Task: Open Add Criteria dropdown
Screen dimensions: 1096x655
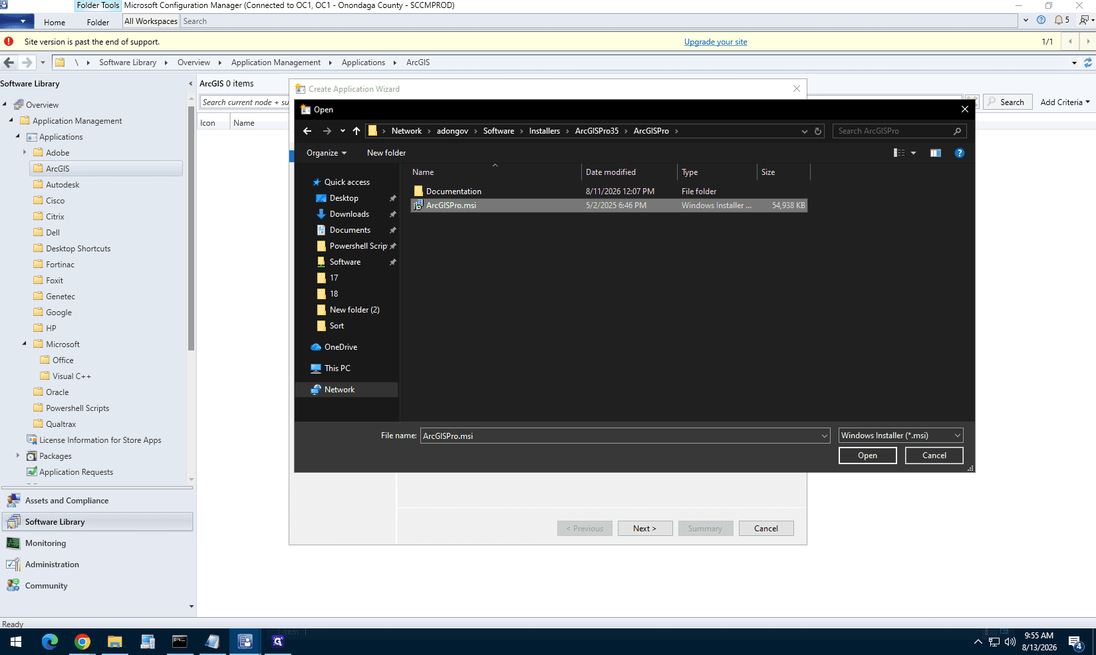Action: [1065, 102]
